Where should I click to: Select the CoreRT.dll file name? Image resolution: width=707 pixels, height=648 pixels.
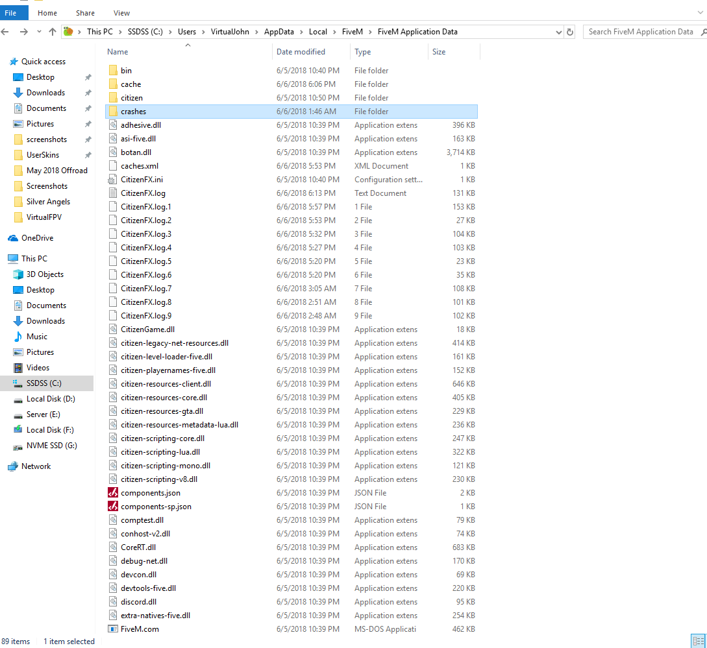click(138, 547)
